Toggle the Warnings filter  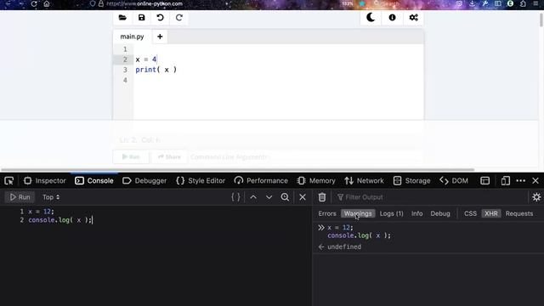coord(358,213)
